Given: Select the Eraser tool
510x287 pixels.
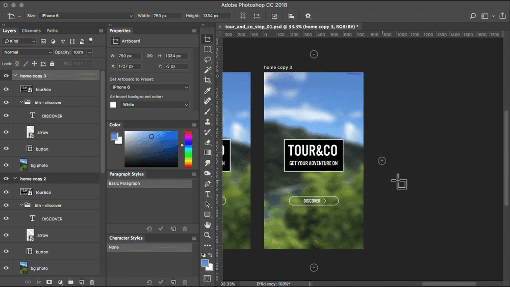Looking at the screenshot, I should [208, 142].
